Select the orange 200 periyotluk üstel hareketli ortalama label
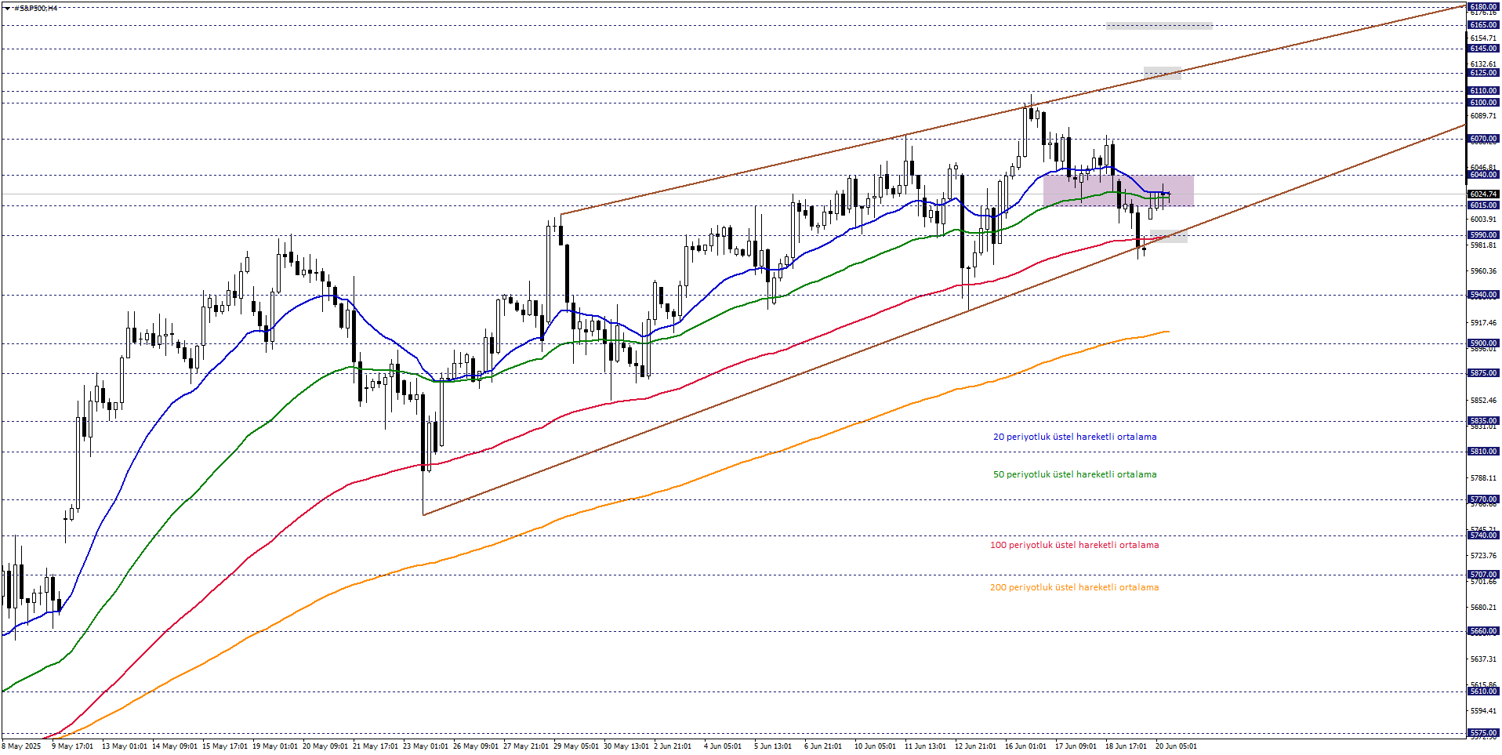1502x755 pixels. 1074,587
